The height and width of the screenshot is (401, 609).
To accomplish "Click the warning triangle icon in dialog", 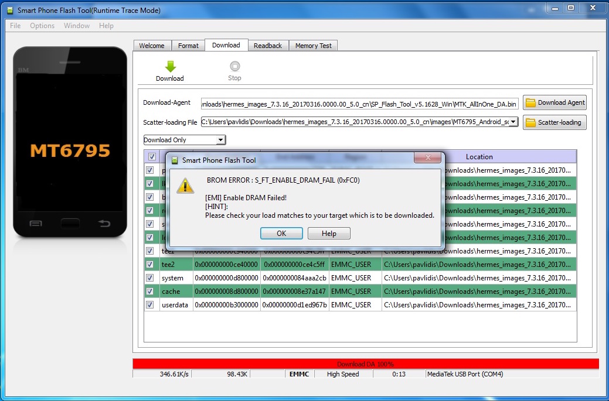I will pyautogui.click(x=186, y=185).
